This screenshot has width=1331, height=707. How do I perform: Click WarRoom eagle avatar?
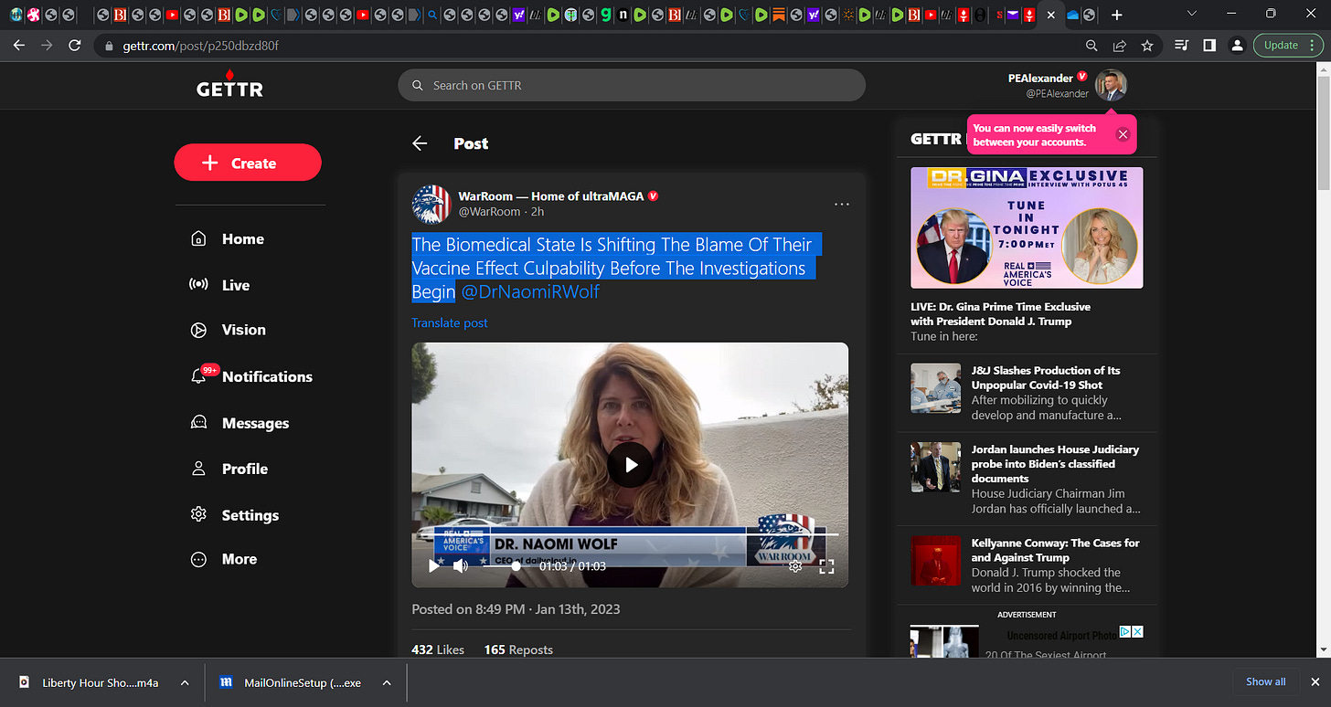pos(431,204)
